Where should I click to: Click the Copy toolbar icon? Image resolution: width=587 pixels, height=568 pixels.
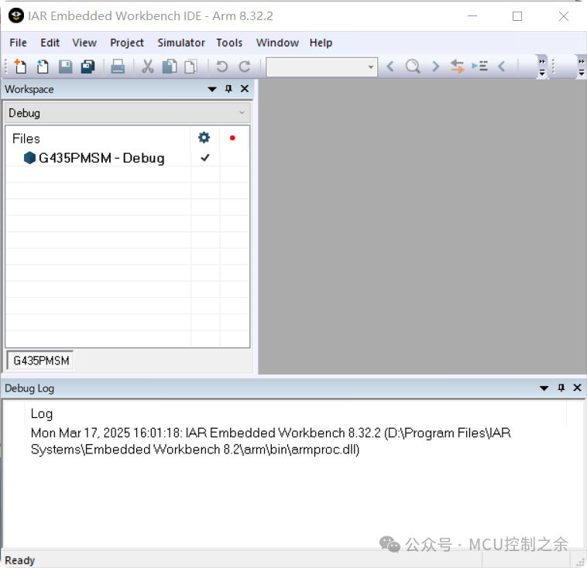(x=170, y=67)
